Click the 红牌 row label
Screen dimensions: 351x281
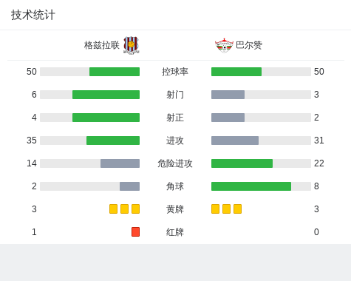[x=175, y=232]
